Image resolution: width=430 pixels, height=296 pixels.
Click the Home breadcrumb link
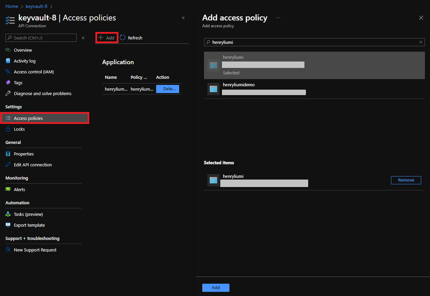click(12, 6)
